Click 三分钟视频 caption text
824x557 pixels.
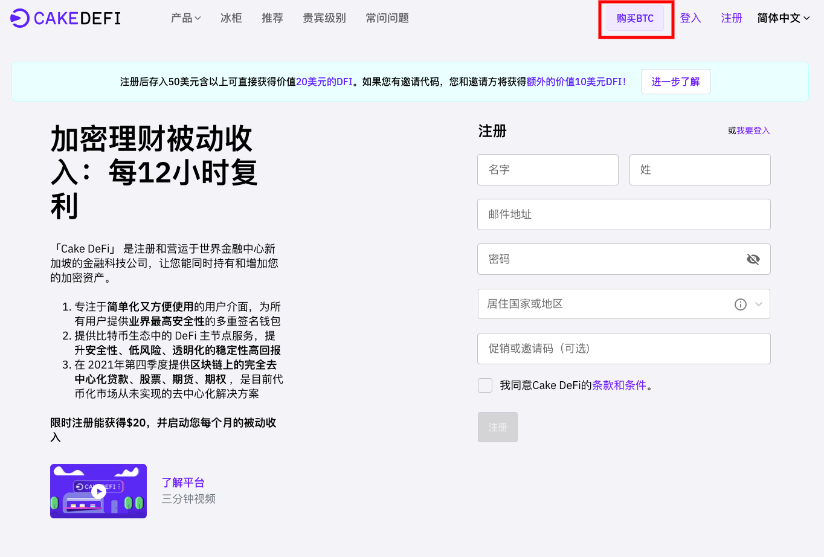pos(188,499)
